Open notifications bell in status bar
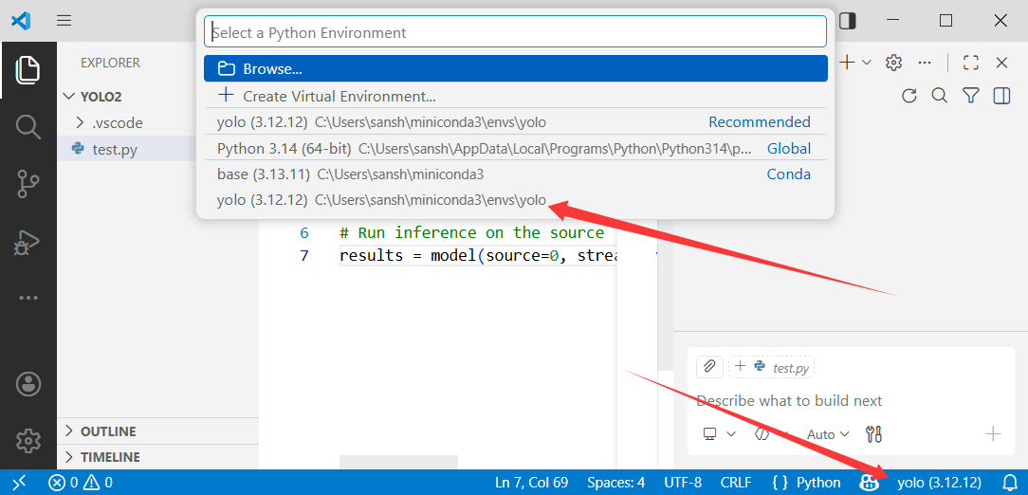The width and height of the screenshot is (1028, 495). (1010, 484)
